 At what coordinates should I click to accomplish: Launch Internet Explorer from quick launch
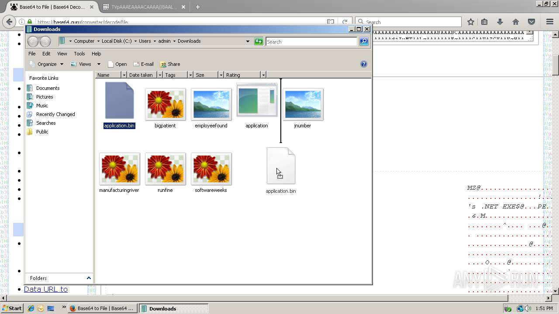(31, 308)
